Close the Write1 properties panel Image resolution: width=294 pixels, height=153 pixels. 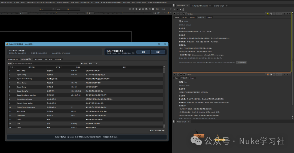click(290, 14)
